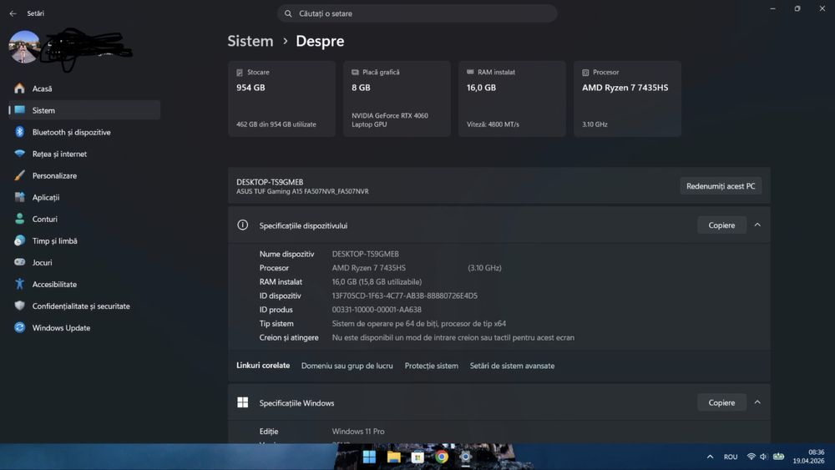The height and width of the screenshot is (470, 835).
Task: Open the Procesor AMD Ryzen card
Action: [627, 99]
